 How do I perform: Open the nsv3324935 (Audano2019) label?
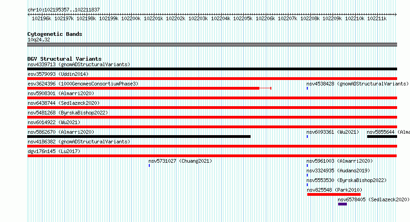click(338, 171)
